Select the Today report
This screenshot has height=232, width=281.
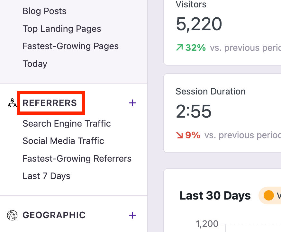click(35, 63)
